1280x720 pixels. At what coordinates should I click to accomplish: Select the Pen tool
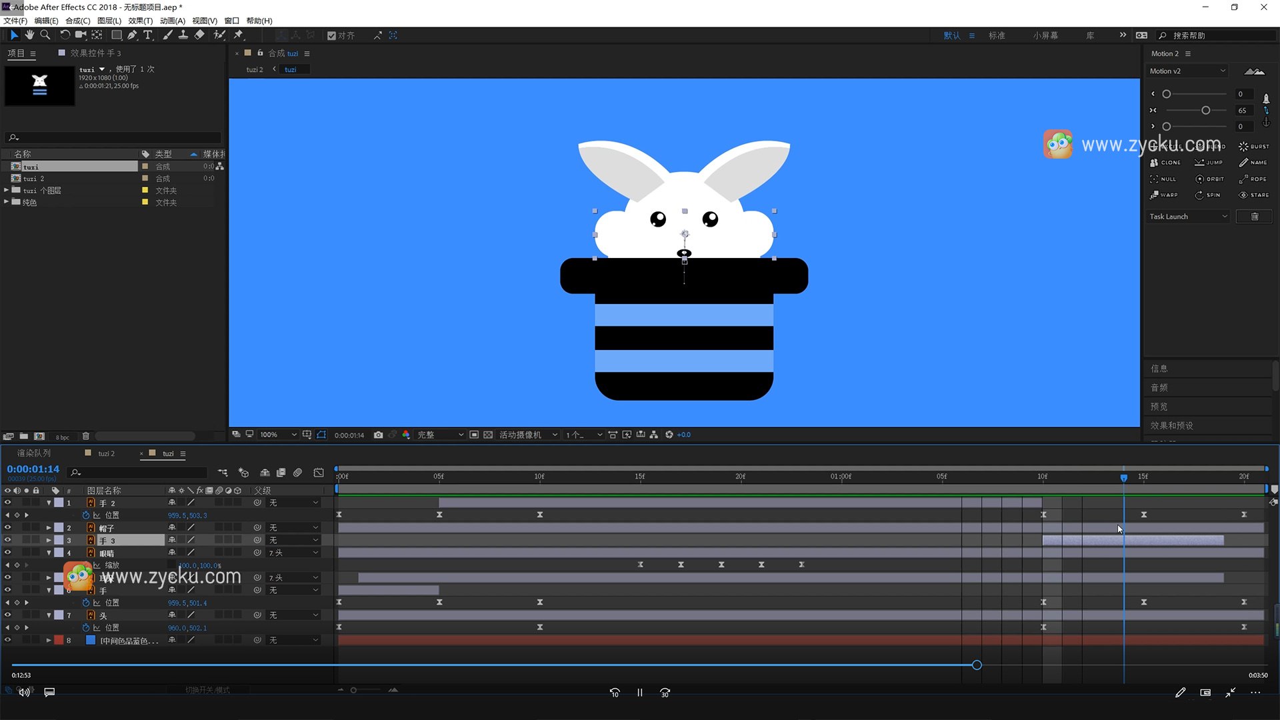[x=132, y=35]
